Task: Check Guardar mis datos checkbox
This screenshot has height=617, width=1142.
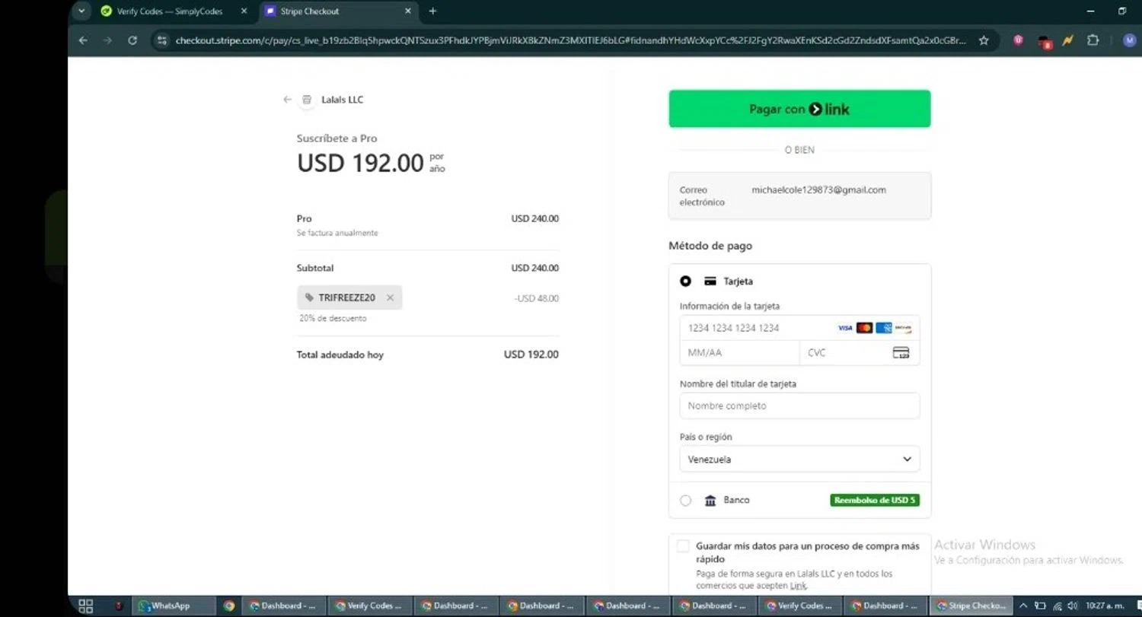Action: click(x=683, y=545)
